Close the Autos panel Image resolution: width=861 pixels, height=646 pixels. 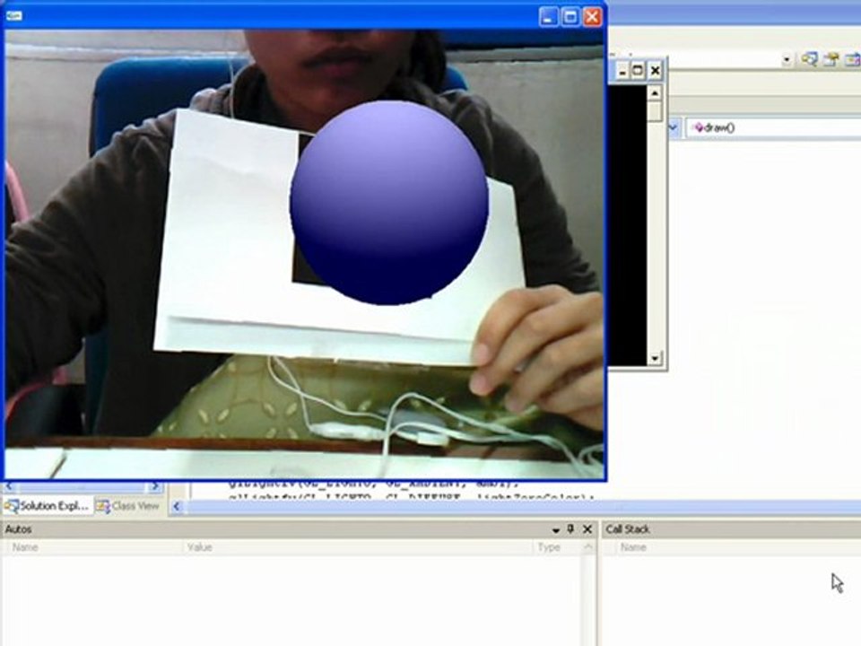point(587,529)
